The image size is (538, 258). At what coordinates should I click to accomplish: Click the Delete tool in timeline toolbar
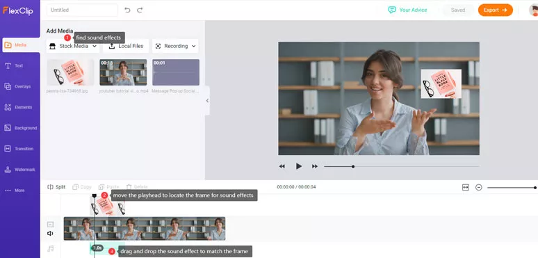point(137,187)
